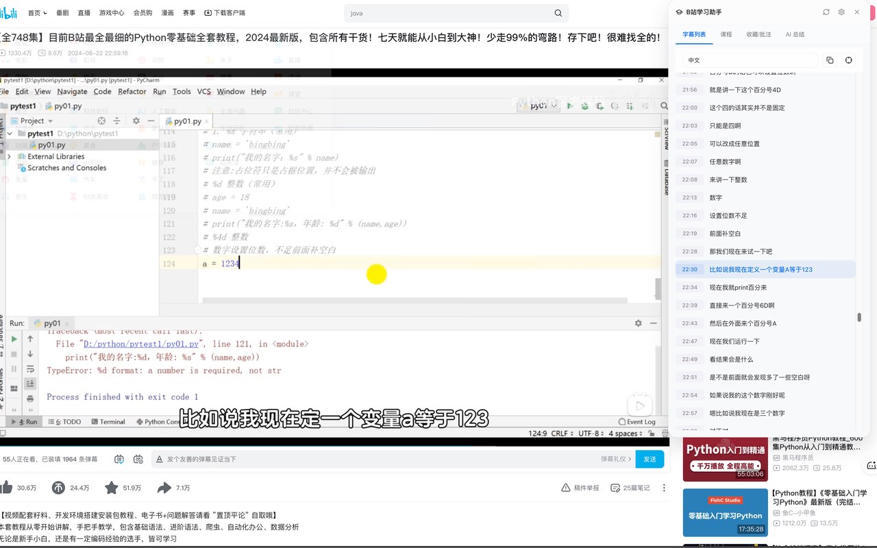Screen dimensions: 877x548
Task: Open settings gear in B站学习助手 panel
Action: click(841, 12)
